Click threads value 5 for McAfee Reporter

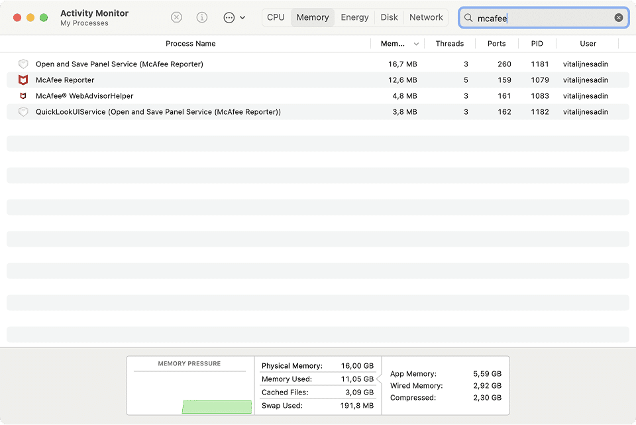click(x=466, y=80)
